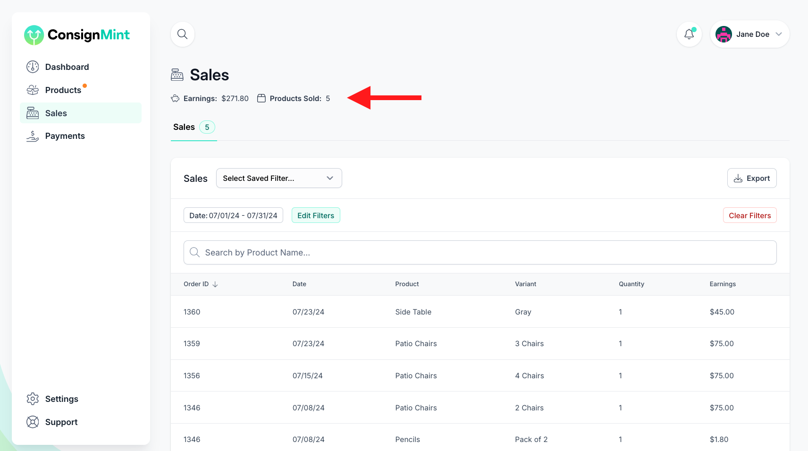
Task: Click Side Table product cell
Action: (413, 312)
